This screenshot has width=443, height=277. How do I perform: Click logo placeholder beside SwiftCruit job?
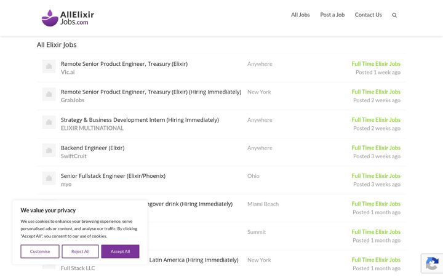point(49,150)
